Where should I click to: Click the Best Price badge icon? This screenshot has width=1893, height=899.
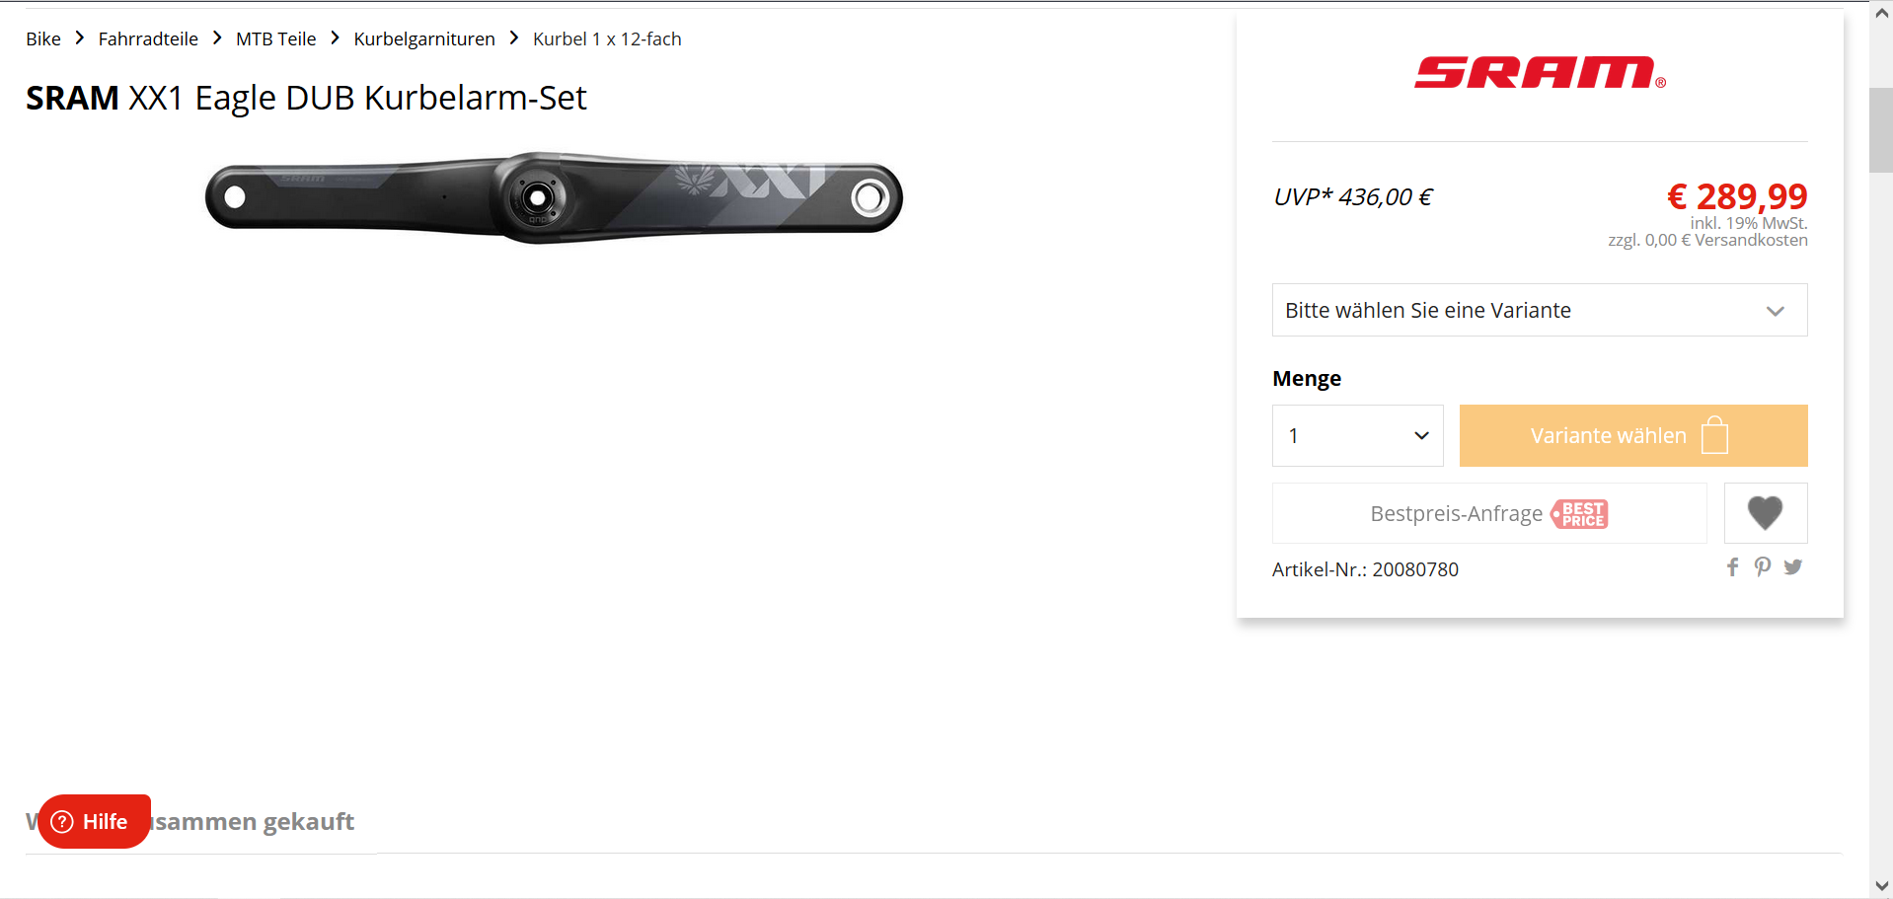1580,514
